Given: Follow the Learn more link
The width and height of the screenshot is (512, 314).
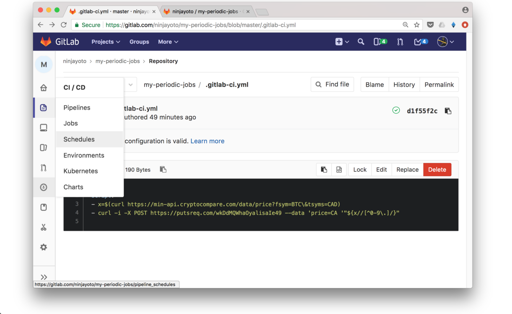Looking at the screenshot, I should pyautogui.click(x=207, y=141).
